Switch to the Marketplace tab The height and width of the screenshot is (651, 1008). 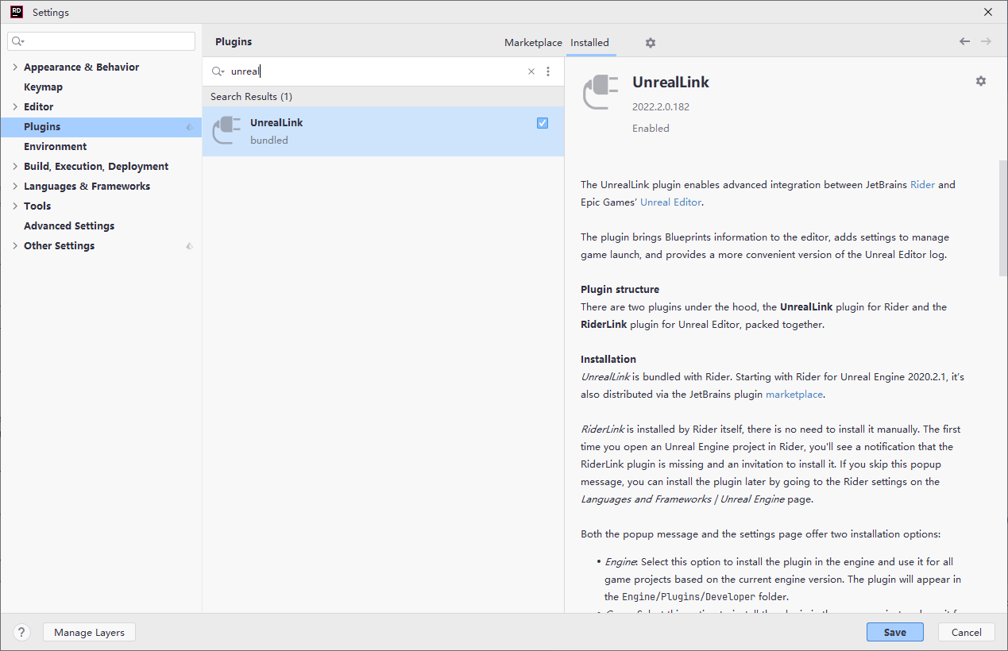[x=533, y=43]
